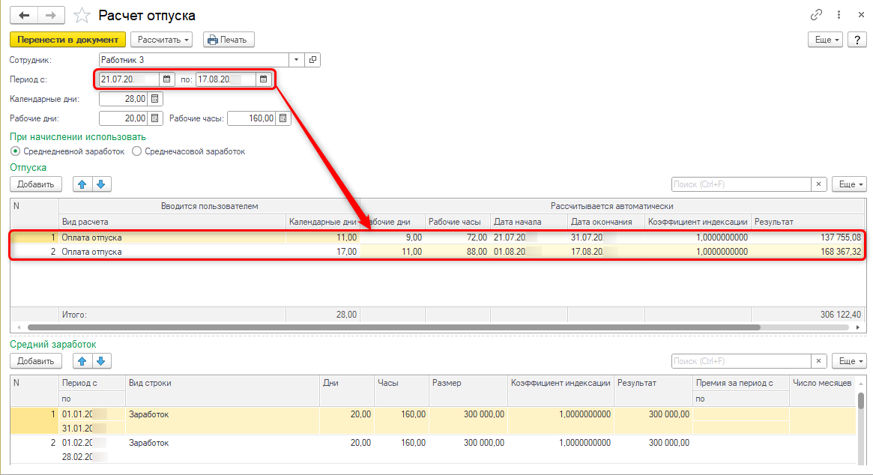This screenshot has width=873, height=475.
Task: Open employee record with Сотрудник open button
Action: (x=312, y=59)
